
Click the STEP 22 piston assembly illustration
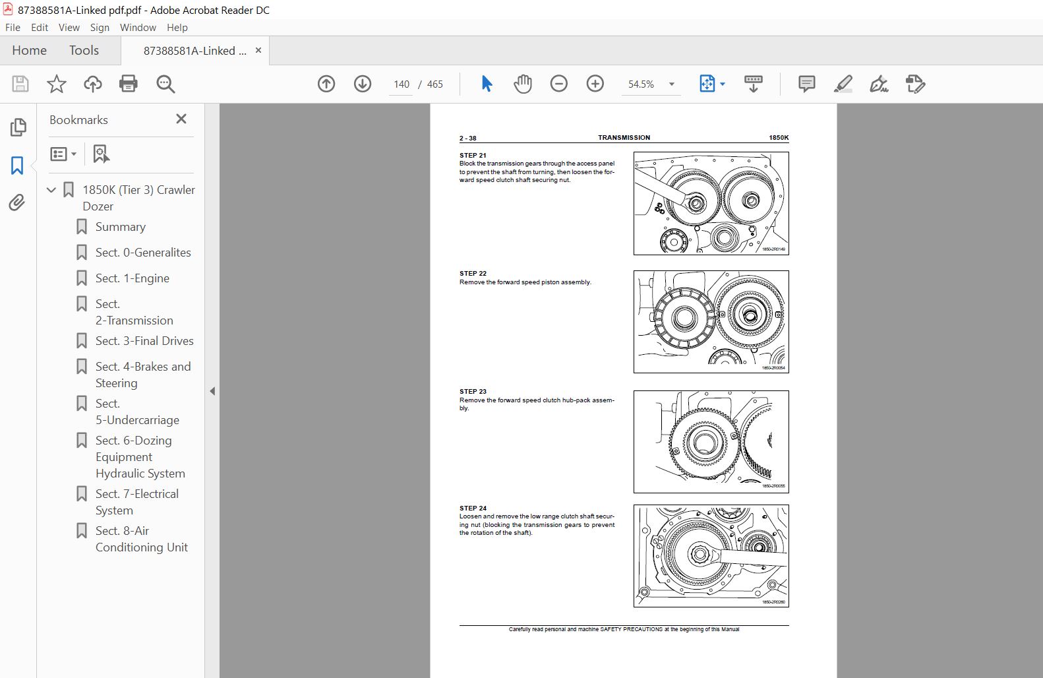(x=711, y=322)
